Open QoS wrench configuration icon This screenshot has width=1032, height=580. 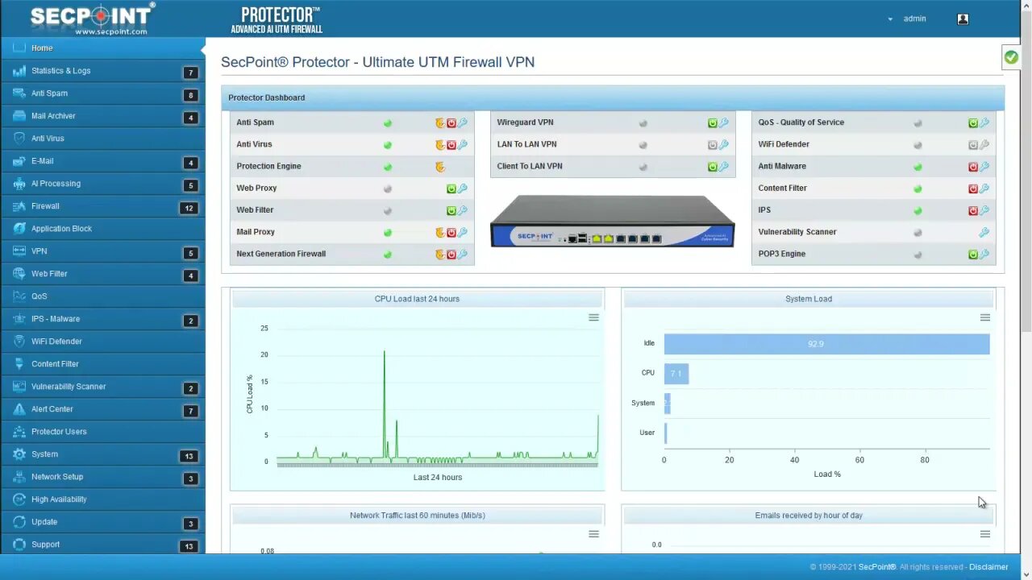coord(984,123)
